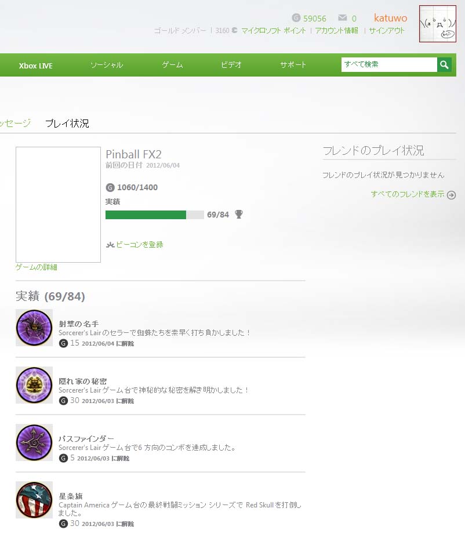Click the empty Pinball FX2 box art
This screenshot has width=465, height=537.
(x=58, y=205)
